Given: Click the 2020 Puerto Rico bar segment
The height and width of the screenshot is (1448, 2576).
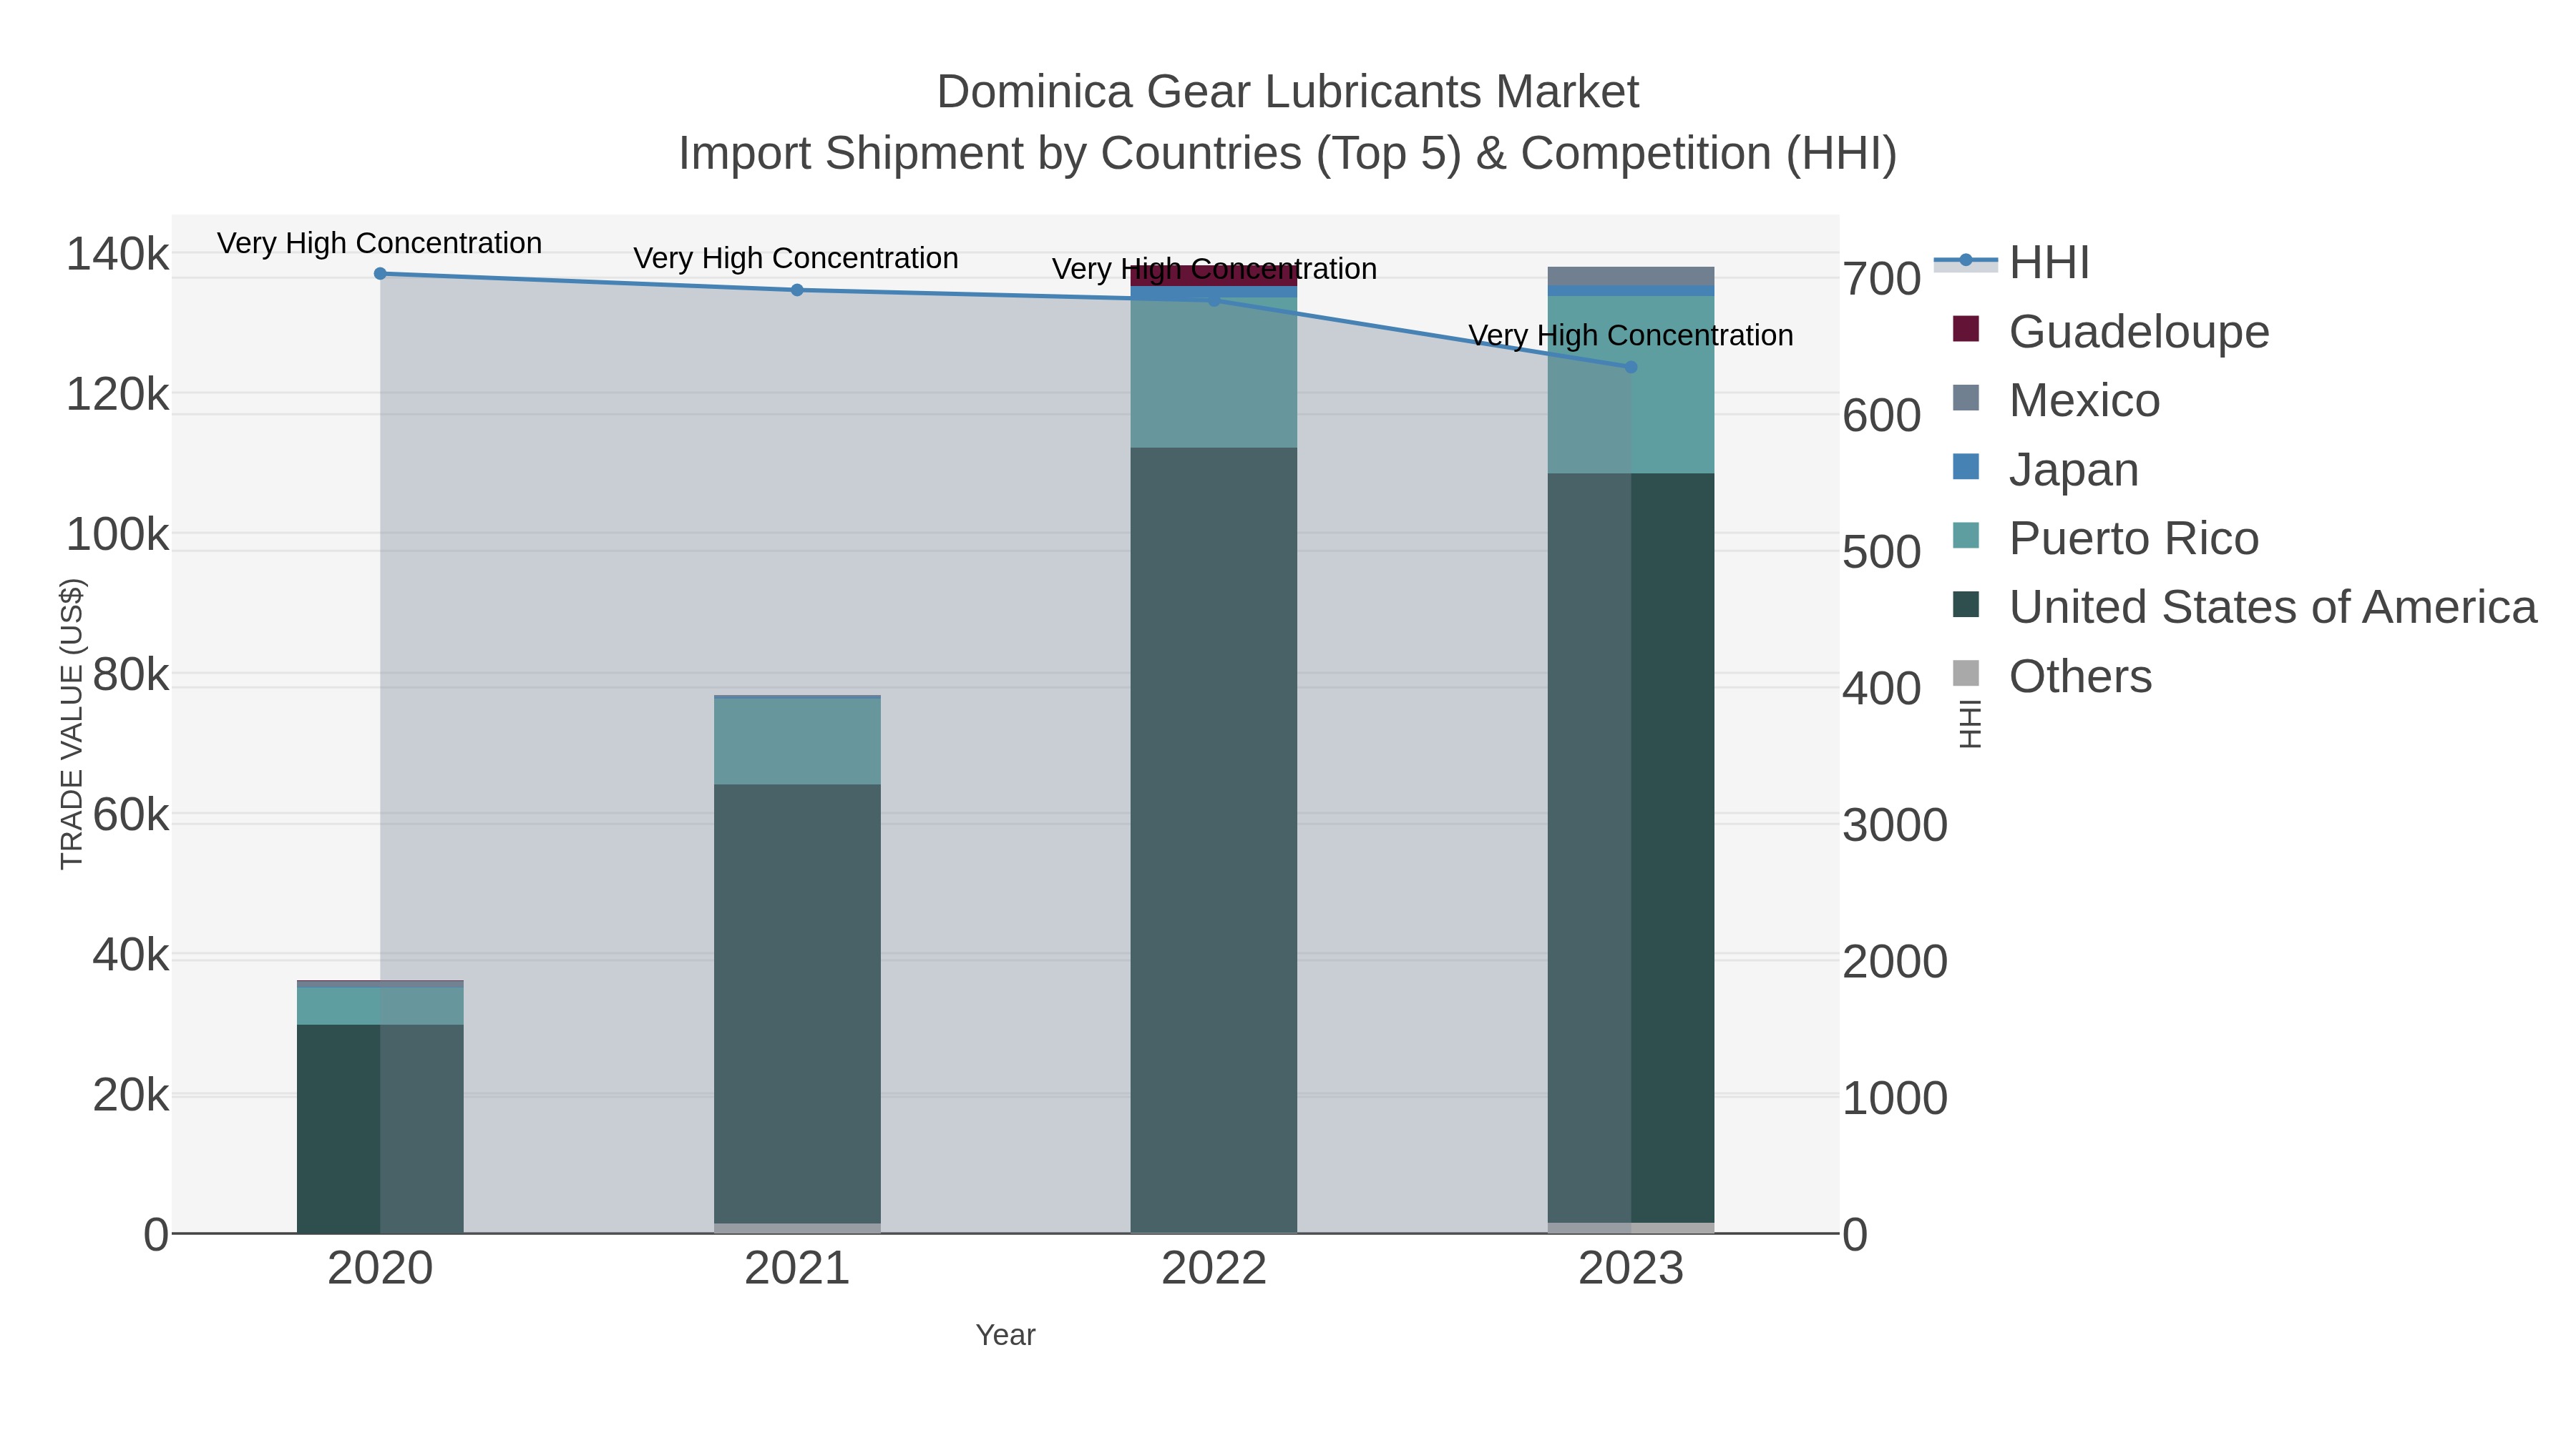Looking at the screenshot, I should coord(380,1006).
